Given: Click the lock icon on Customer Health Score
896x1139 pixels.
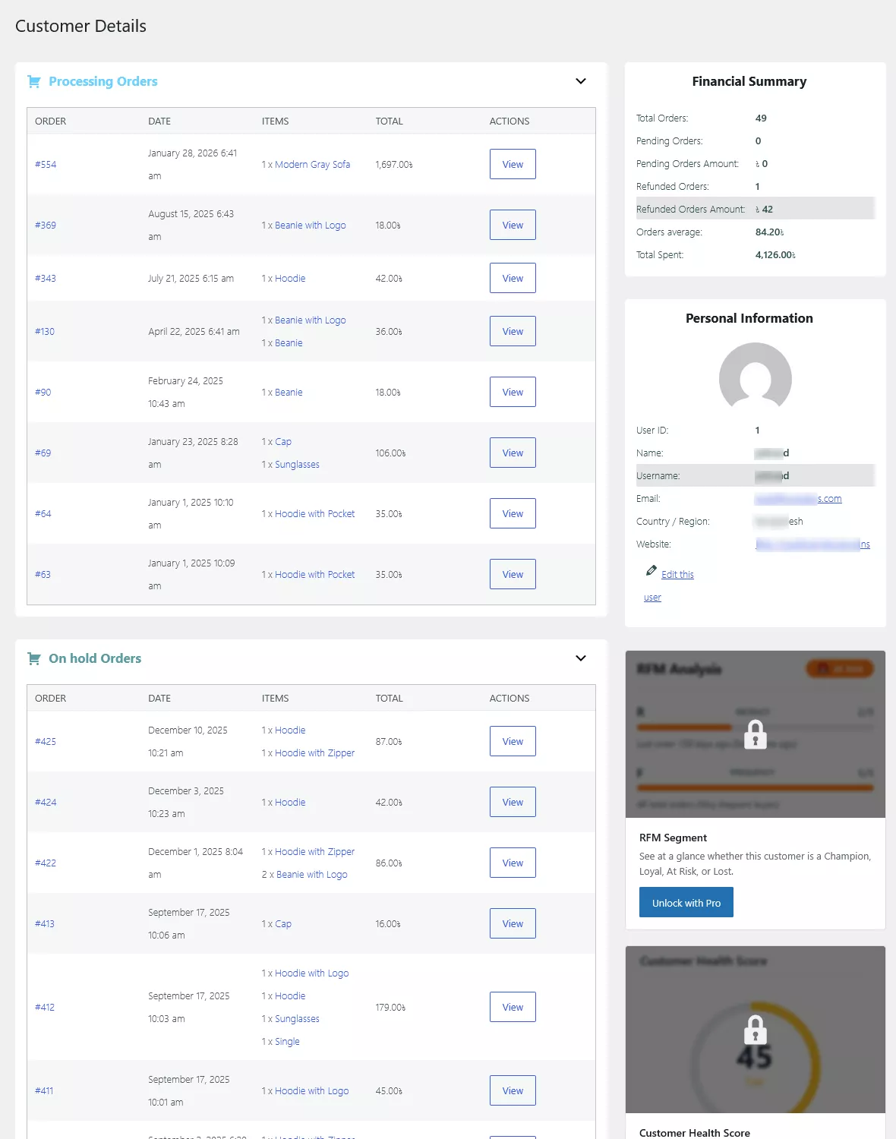Looking at the screenshot, I should pyautogui.click(x=755, y=1030).
